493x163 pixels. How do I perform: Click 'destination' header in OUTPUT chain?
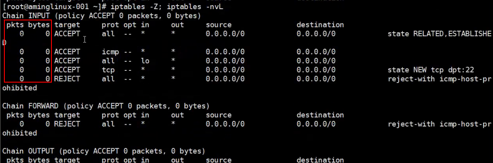click(x=320, y=160)
